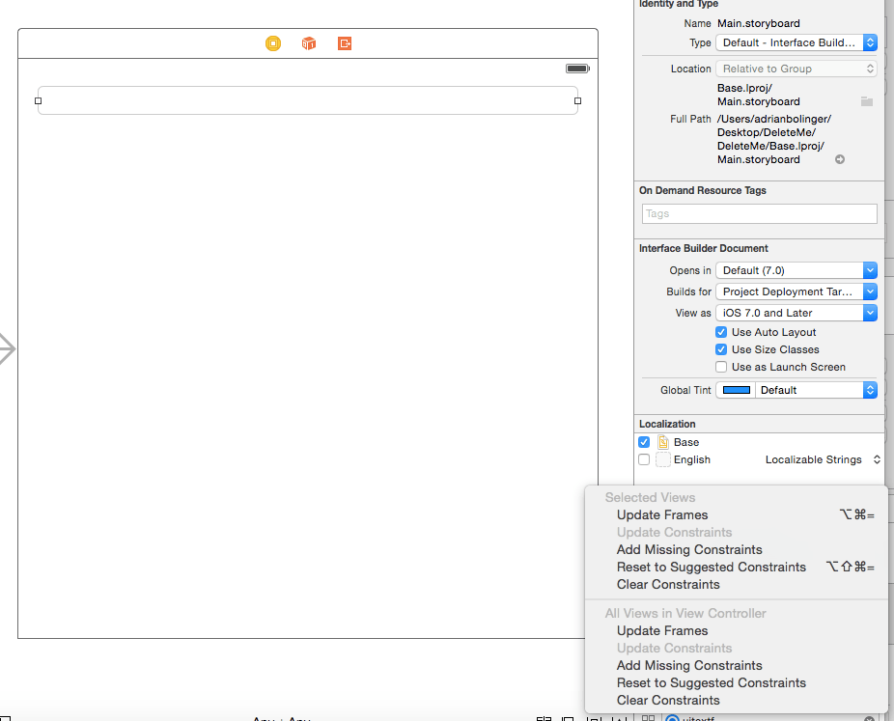The height and width of the screenshot is (721, 894).
Task: Click the Base.lproj/ location path text
Action: point(744,89)
